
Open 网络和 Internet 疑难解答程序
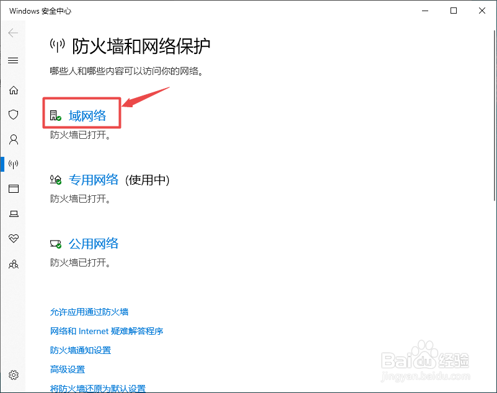tap(106, 331)
